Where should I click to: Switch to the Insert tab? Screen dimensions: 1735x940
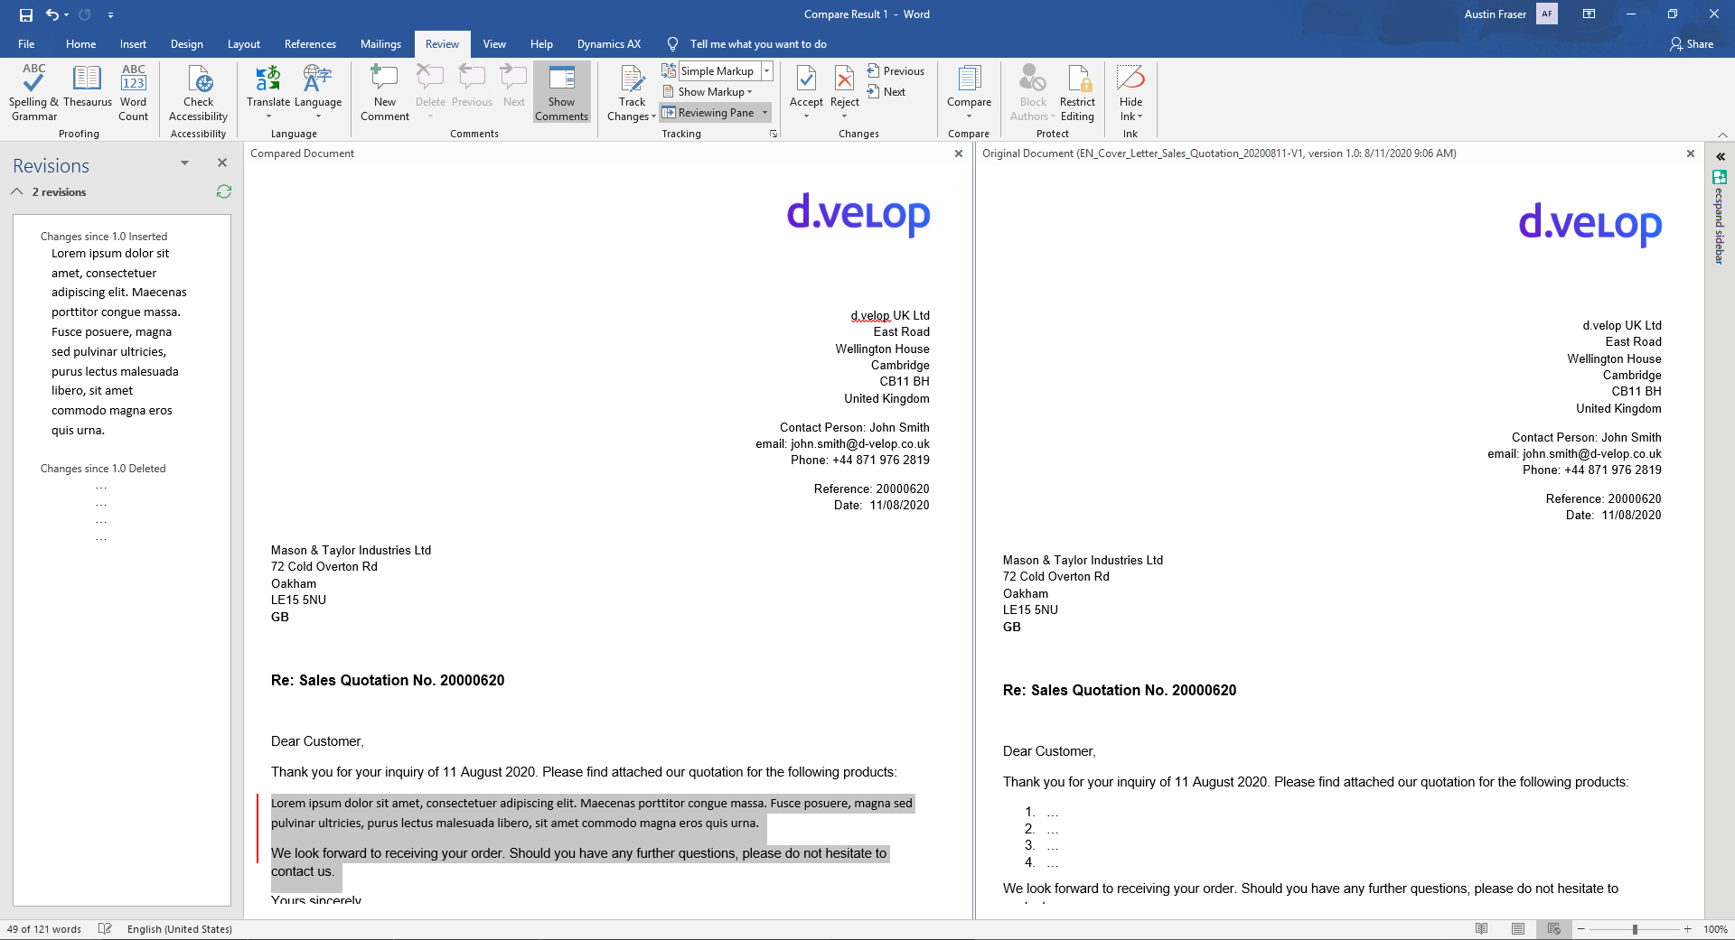[x=133, y=44]
